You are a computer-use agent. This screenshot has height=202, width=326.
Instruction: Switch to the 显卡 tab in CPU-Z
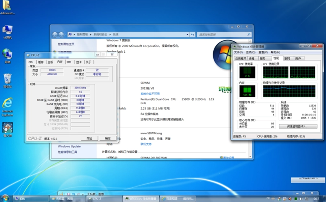click(x=79, y=62)
